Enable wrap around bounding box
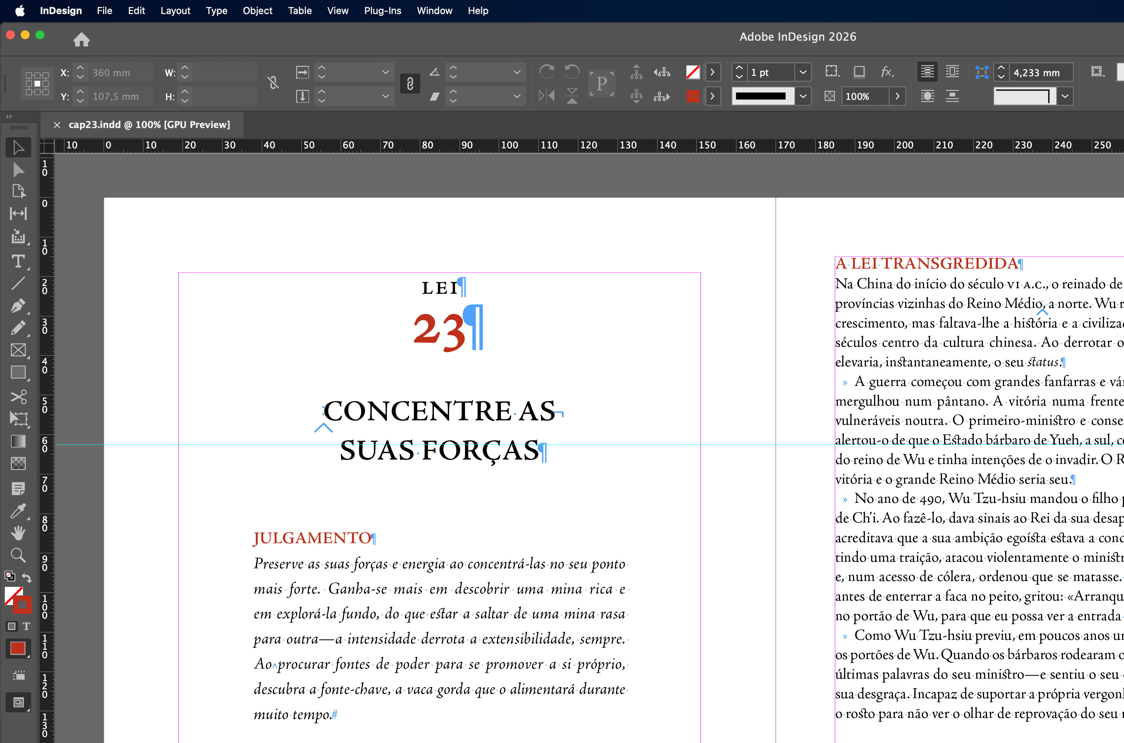 (x=952, y=72)
